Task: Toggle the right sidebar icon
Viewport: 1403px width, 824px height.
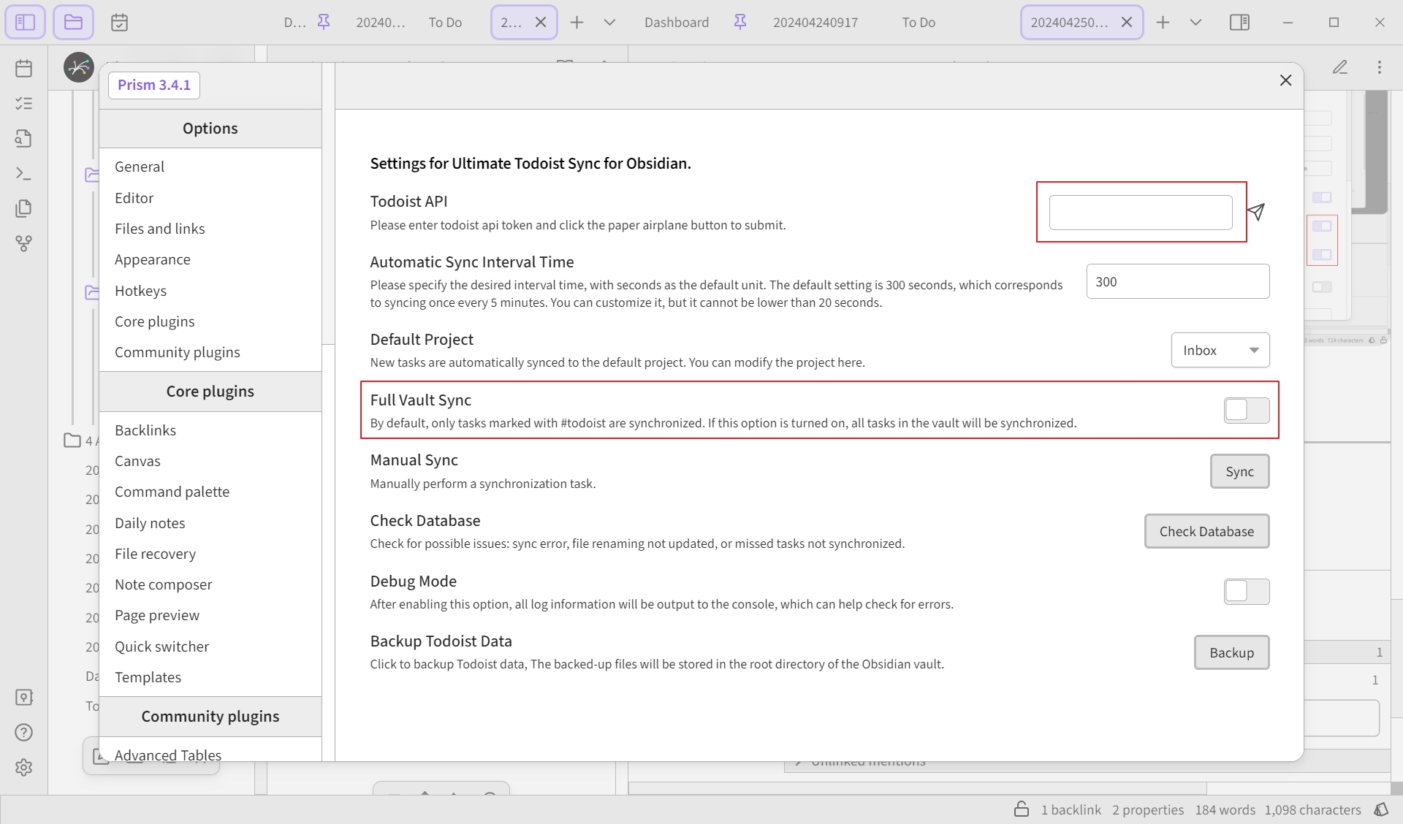Action: [1239, 22]
